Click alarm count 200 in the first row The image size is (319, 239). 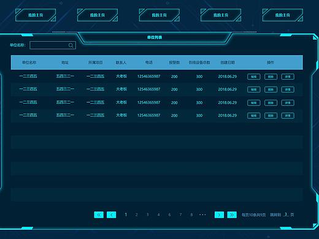click(174, 77)
